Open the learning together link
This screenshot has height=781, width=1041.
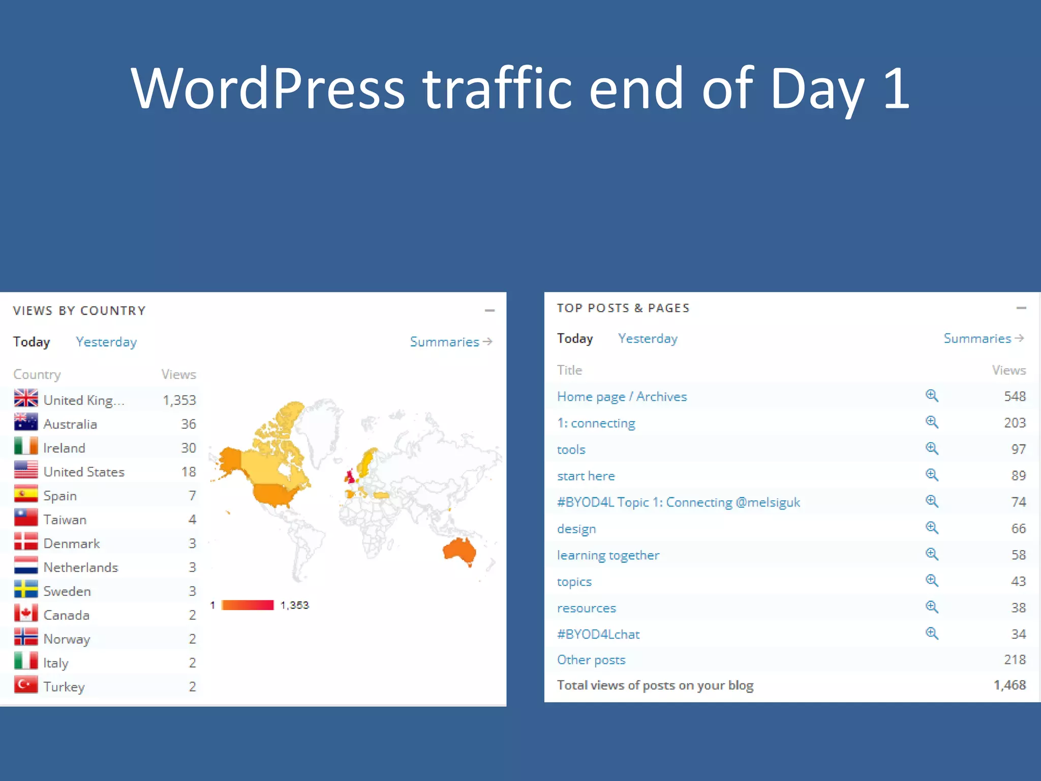608,555
